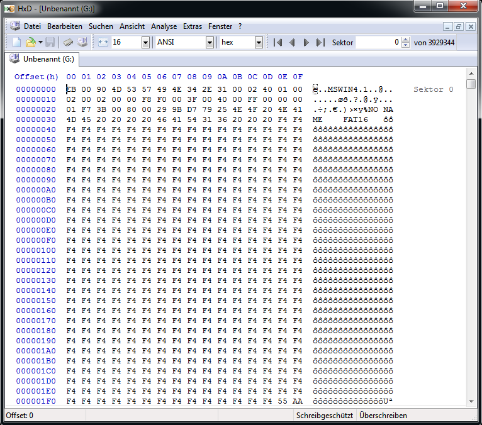Screen dimensions: 482x425
Task: Minimize the inner document window
Action: coord(447,26)
